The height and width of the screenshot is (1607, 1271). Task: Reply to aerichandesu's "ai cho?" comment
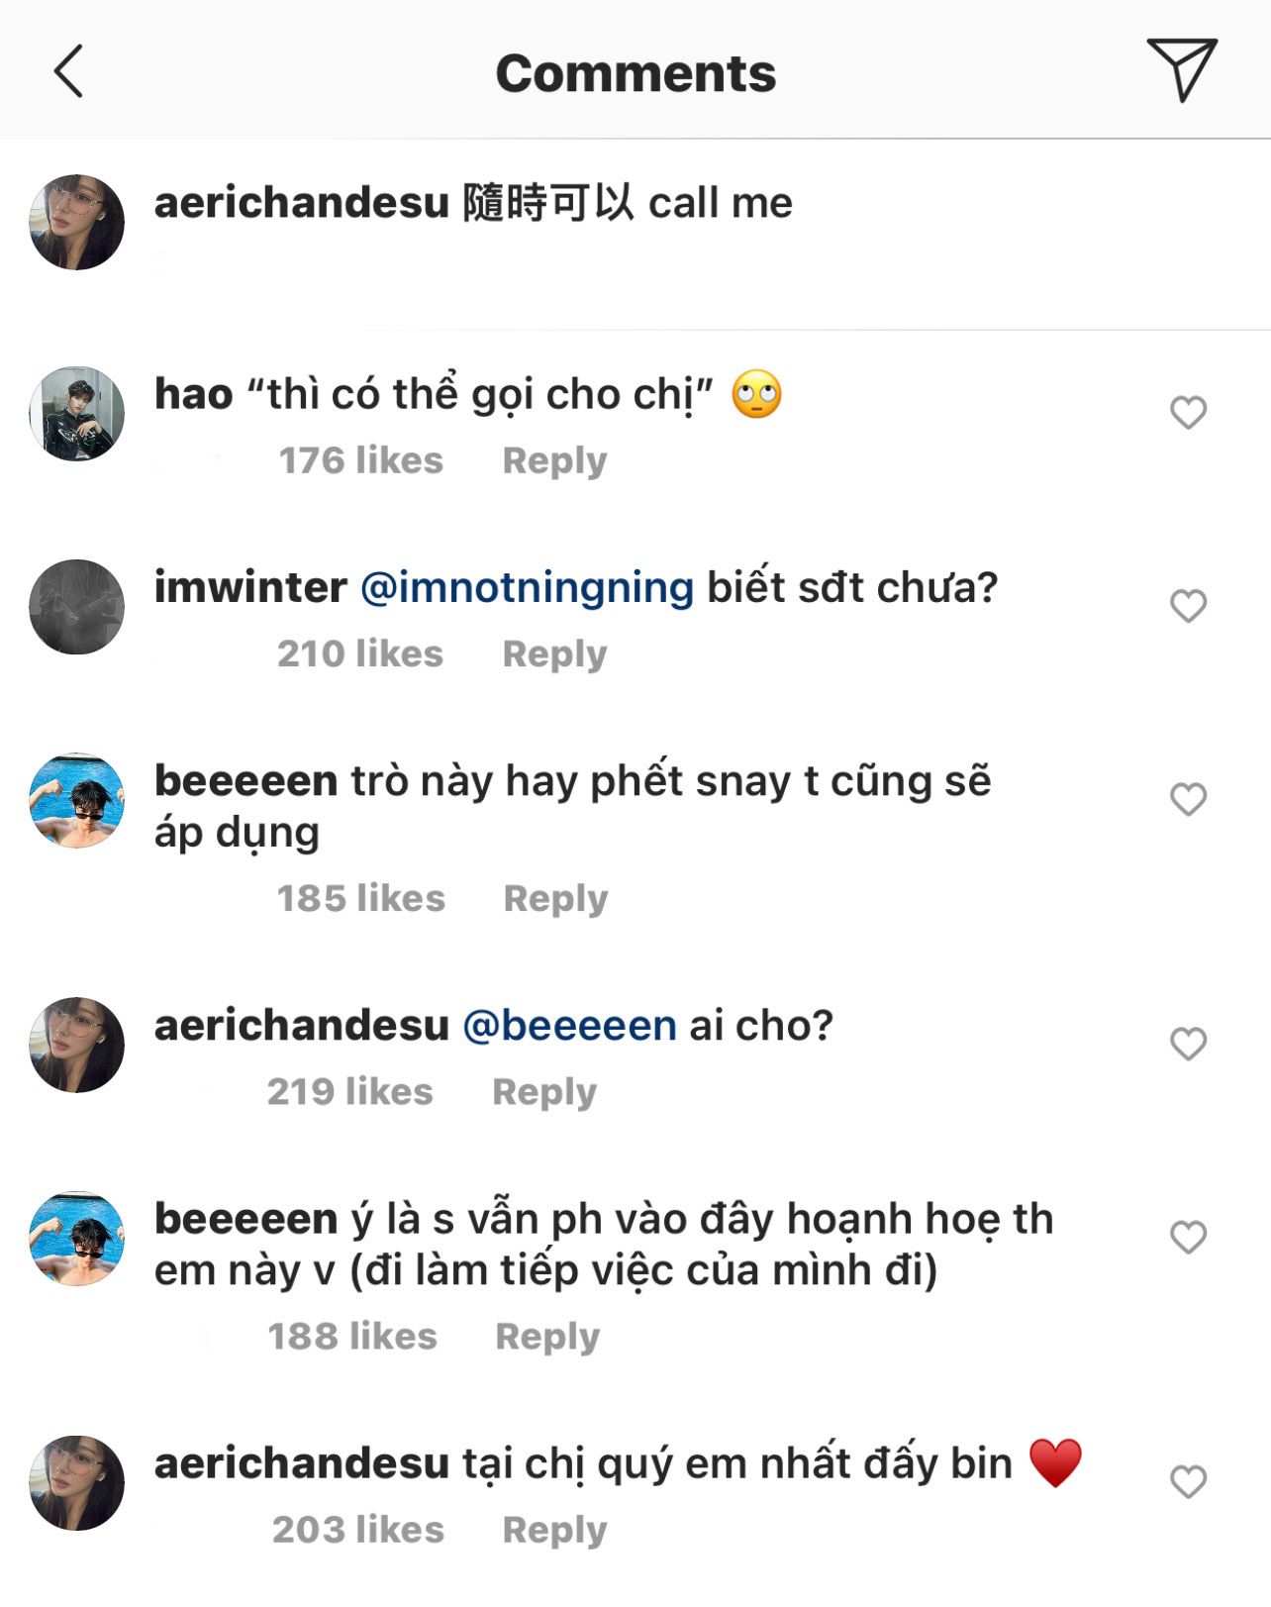point(544,1091)
